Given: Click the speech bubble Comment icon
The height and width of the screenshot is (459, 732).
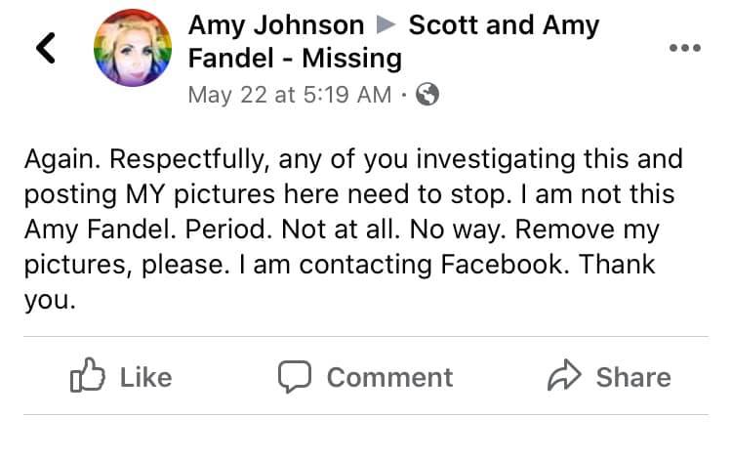Looking at the screenshot, I should [x=295, y=377].
